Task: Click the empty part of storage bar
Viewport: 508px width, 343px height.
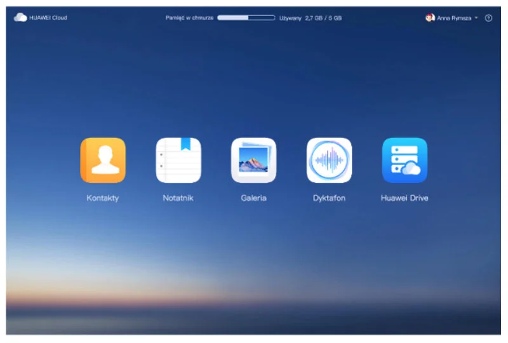Action: click(262, 18)
